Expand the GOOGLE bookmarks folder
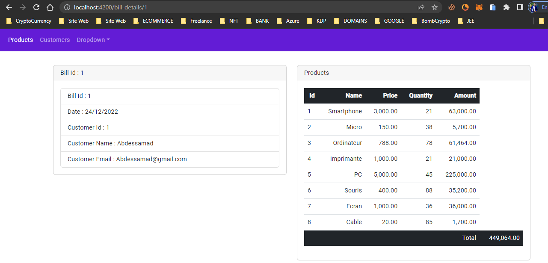This screenshot has height=263, width=548. (x=394, y=21)
